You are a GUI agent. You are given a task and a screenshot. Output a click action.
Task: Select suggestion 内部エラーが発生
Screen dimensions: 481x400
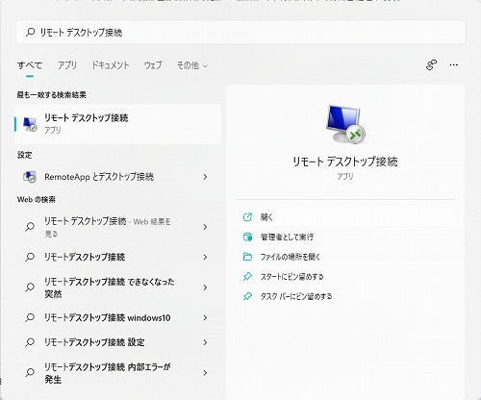click(117, 373)
